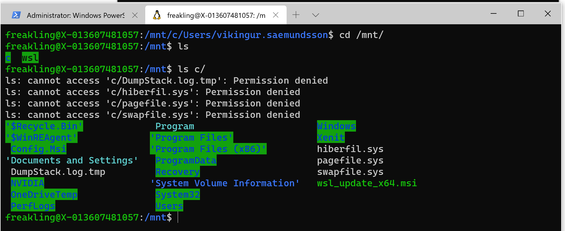The height and width of the screenshot is (231, 565).
Task: Click the Xenit directory name
Action: 331,138
